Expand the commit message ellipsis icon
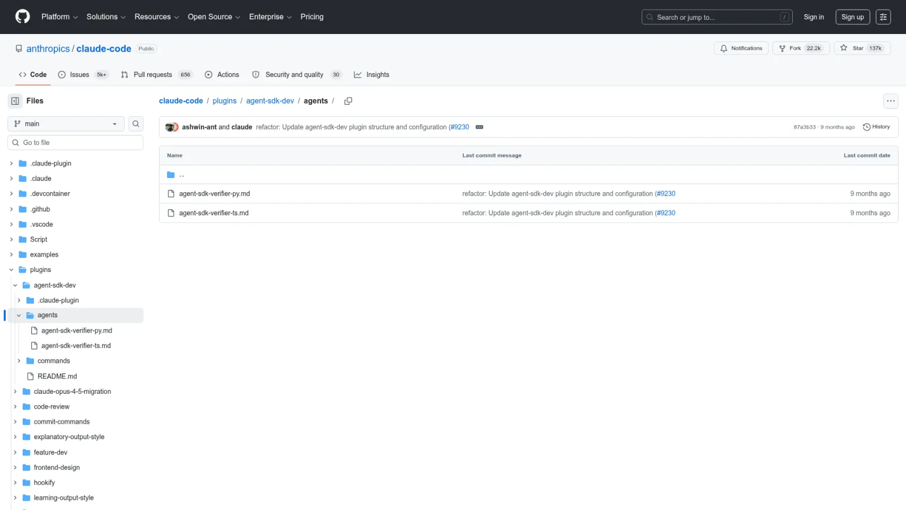Viewport: 906px width, 510px height. (x=480, y=127)
